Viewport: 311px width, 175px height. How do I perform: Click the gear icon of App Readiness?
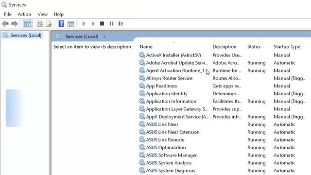(x=142, y=86)
